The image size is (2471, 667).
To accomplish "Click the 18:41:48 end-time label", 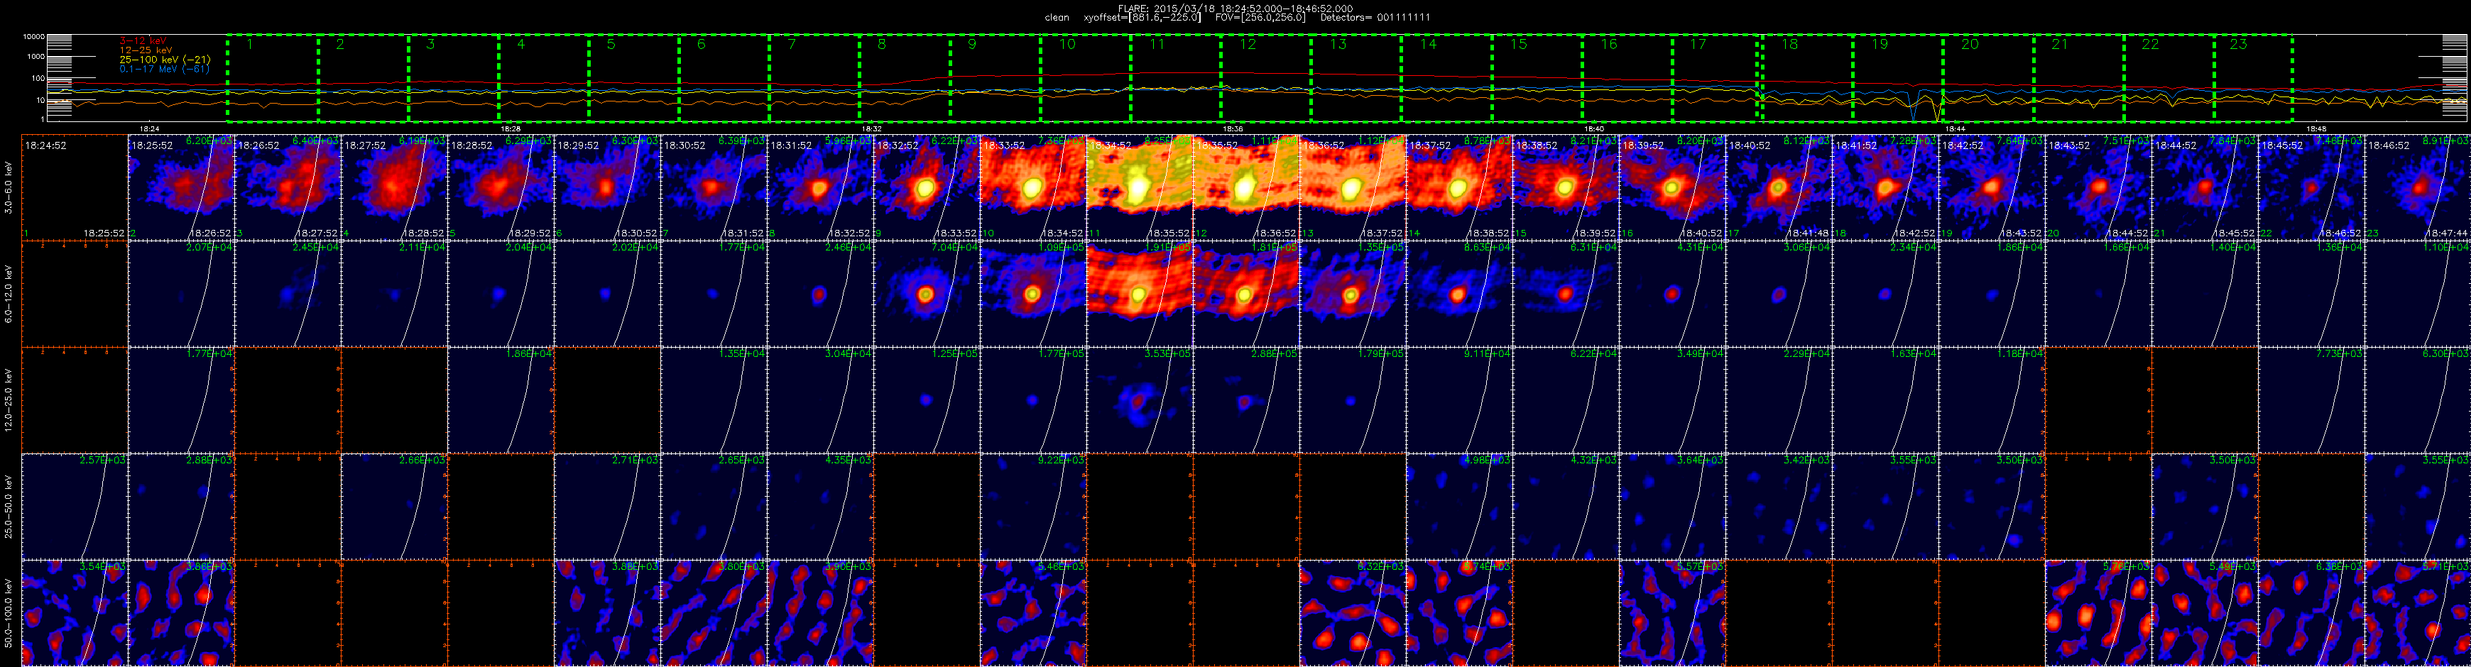I will click(x=1809, y=233).
